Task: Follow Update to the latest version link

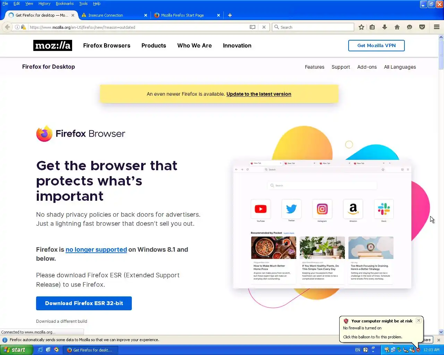Action: pos(259,94)
